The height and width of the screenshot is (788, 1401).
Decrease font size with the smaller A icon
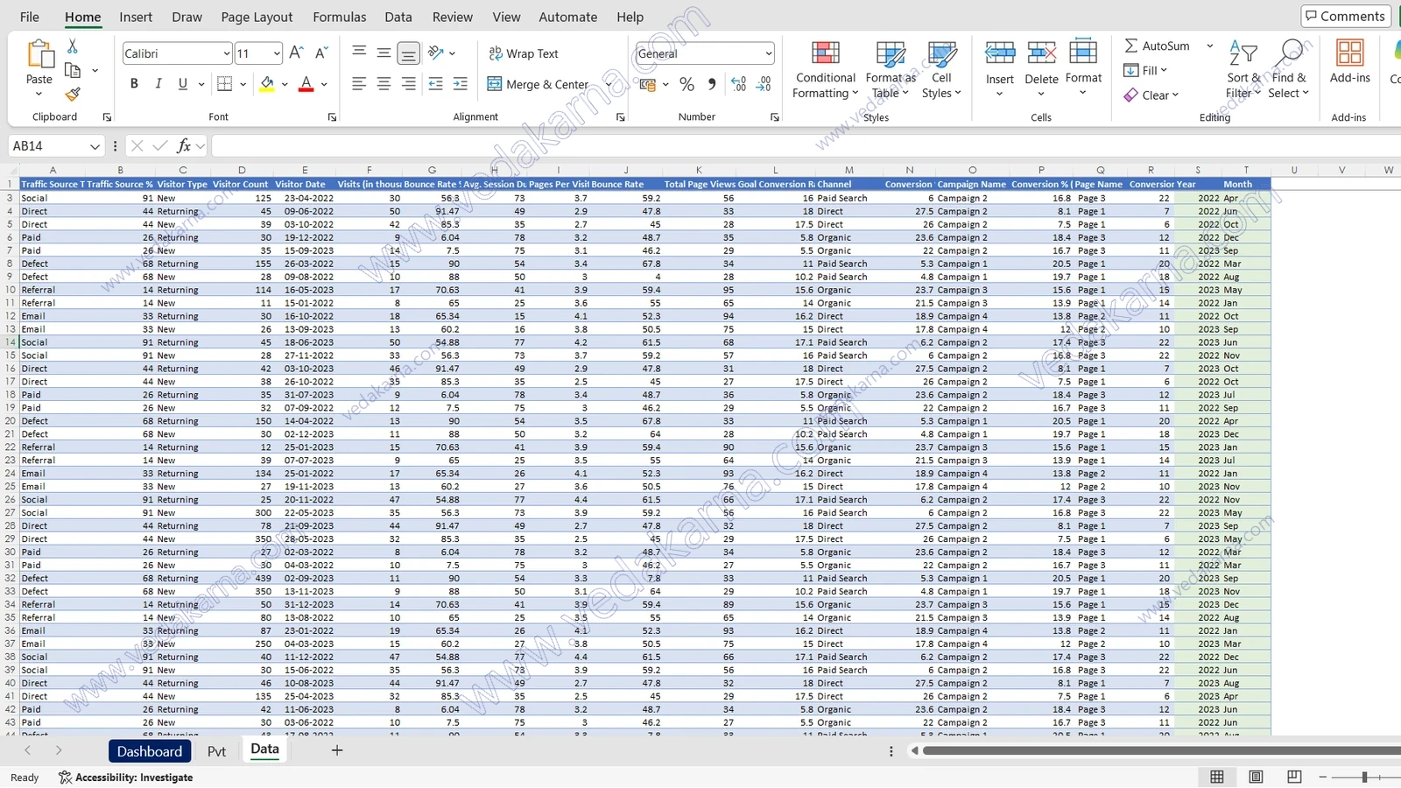321,53
